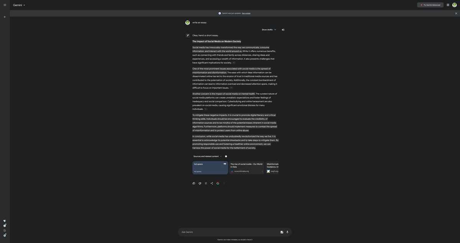
Task: Click the user avatar beside 'write an essay'
Action: point(188,23)
